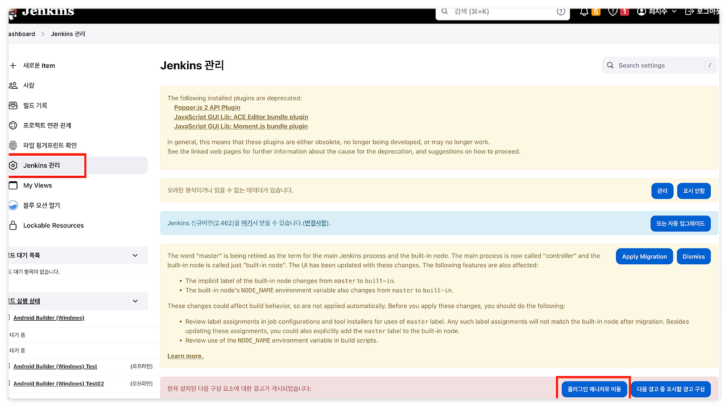Open 프로젝트 연관 관계 page
The image size is (728, 407).
pos(47,125)
